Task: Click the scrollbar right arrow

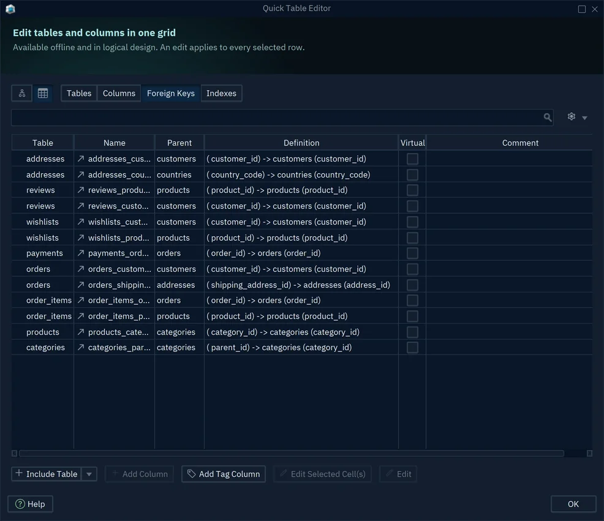Action: tap(589, 453)
